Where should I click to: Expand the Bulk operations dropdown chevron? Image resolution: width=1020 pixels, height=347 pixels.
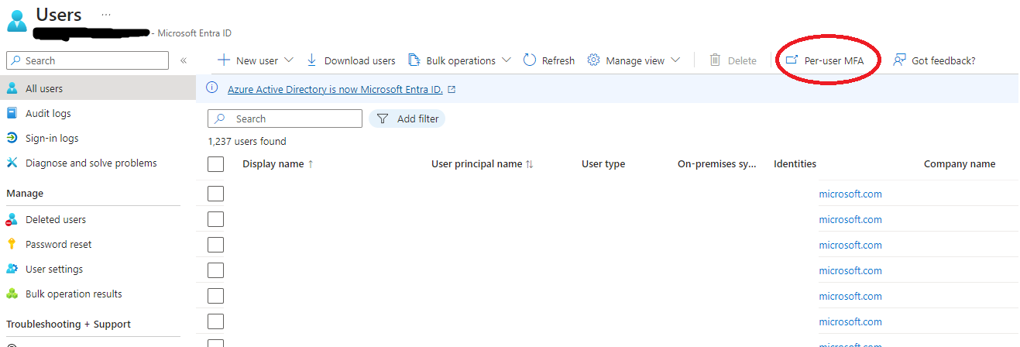(507, 60)
